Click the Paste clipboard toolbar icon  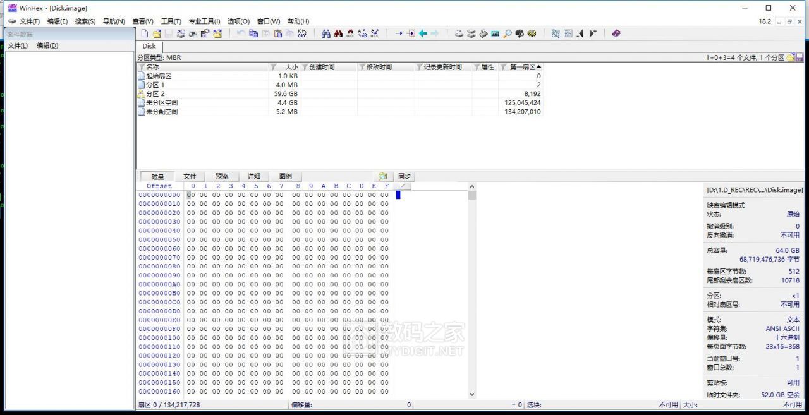click(277, 33)
